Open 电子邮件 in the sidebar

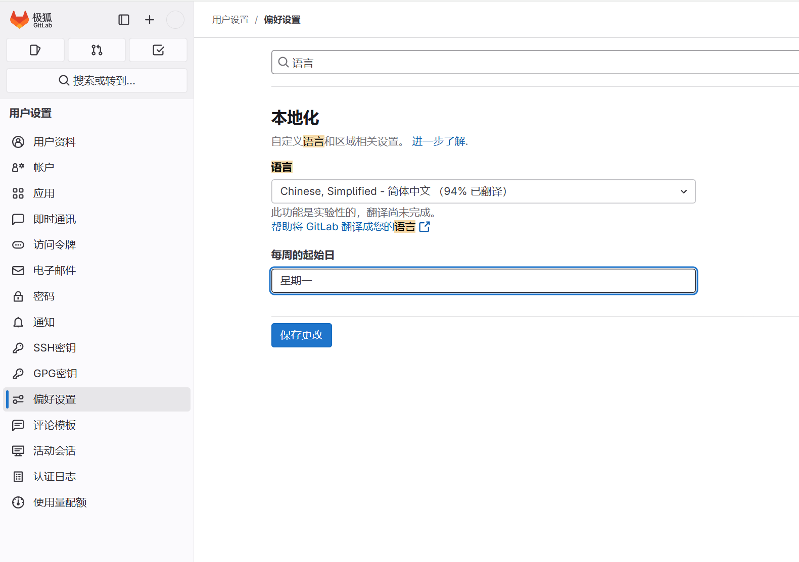97,271
